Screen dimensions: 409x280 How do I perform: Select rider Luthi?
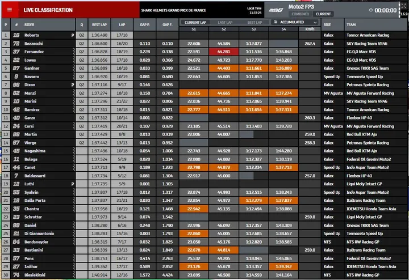(29, 184)
